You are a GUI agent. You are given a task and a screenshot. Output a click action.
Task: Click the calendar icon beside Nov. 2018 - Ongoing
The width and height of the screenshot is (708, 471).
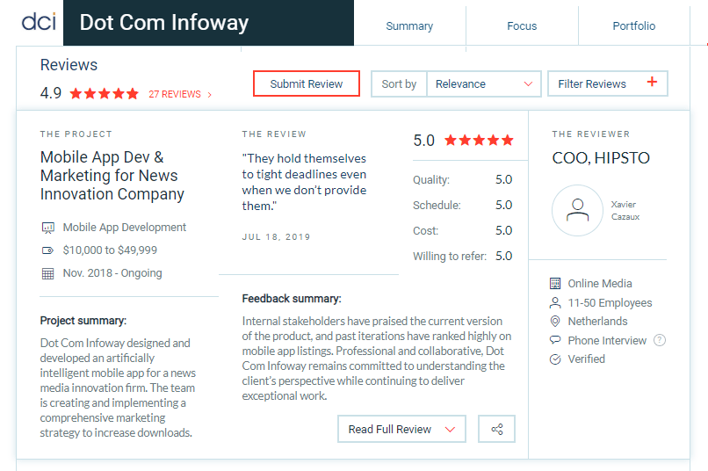(47, 273)
